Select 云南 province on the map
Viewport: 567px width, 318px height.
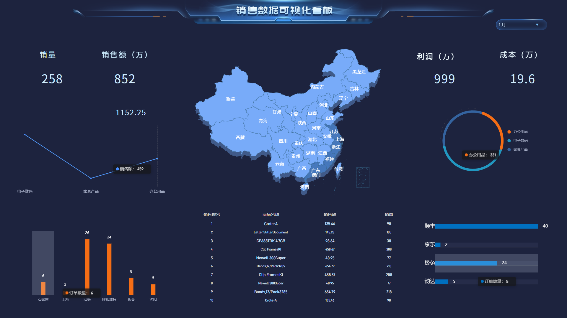pos(279,164)
